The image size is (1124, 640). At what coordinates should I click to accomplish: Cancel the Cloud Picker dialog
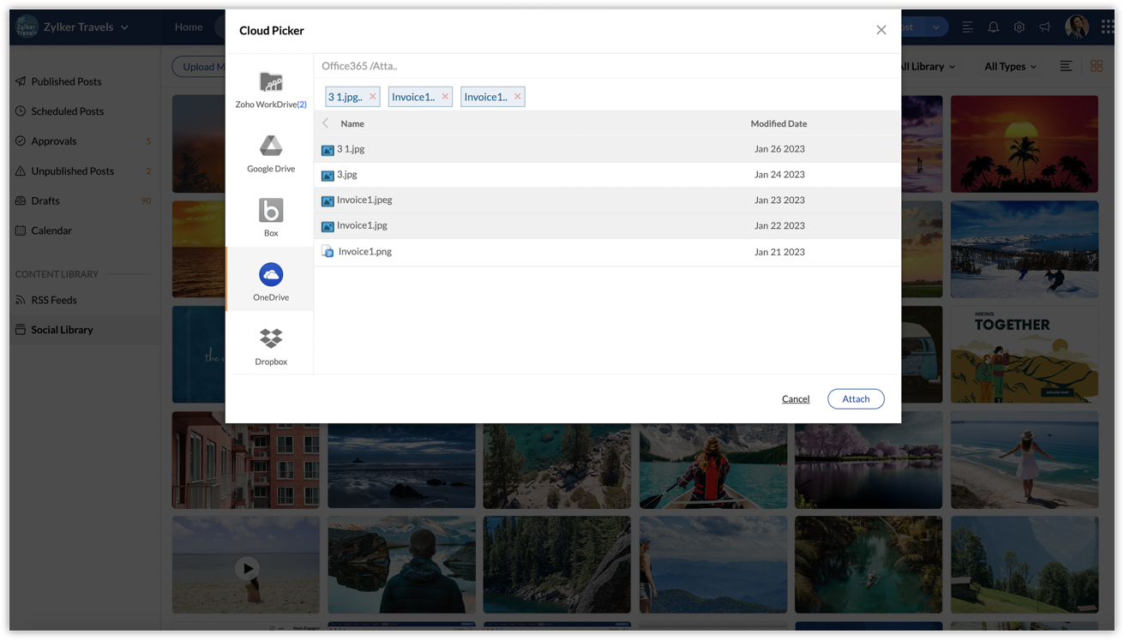pos(795,398)
